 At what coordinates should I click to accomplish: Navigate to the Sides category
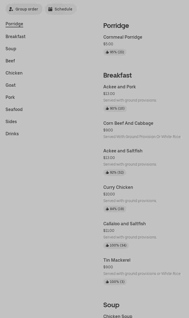(11, 121)
